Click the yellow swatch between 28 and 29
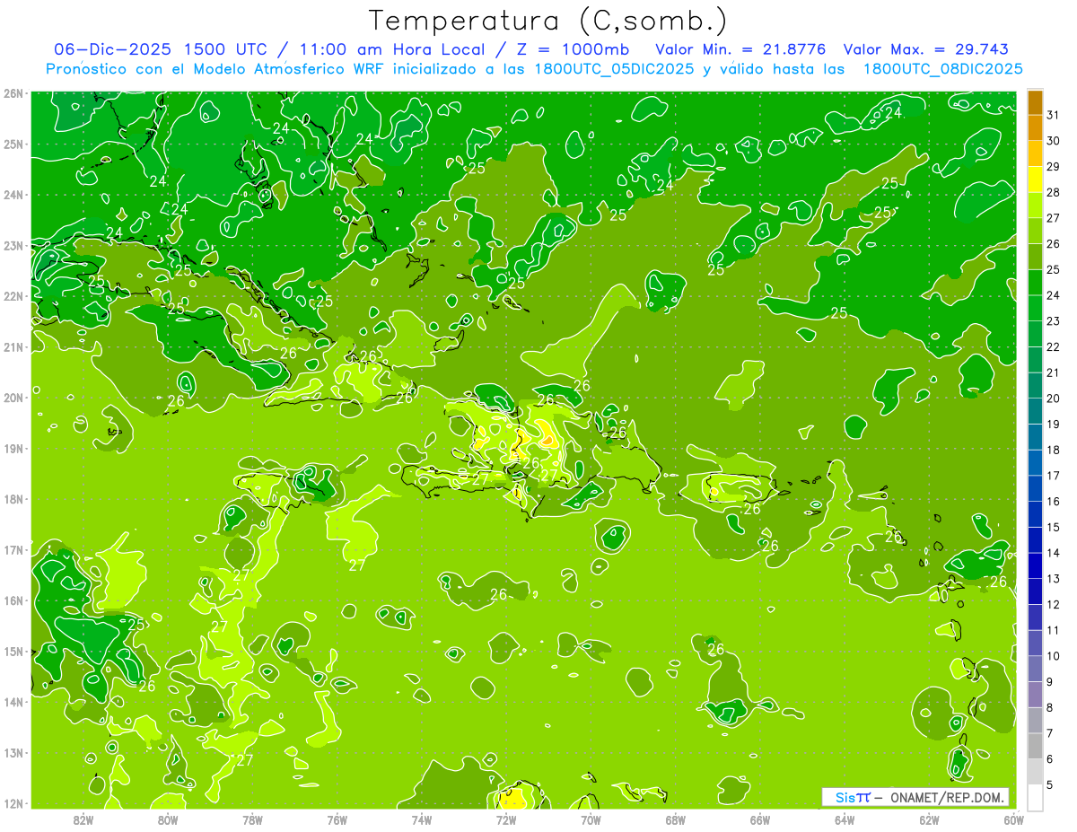This screenshot has height=832, width=1077. pos(1035,180)
